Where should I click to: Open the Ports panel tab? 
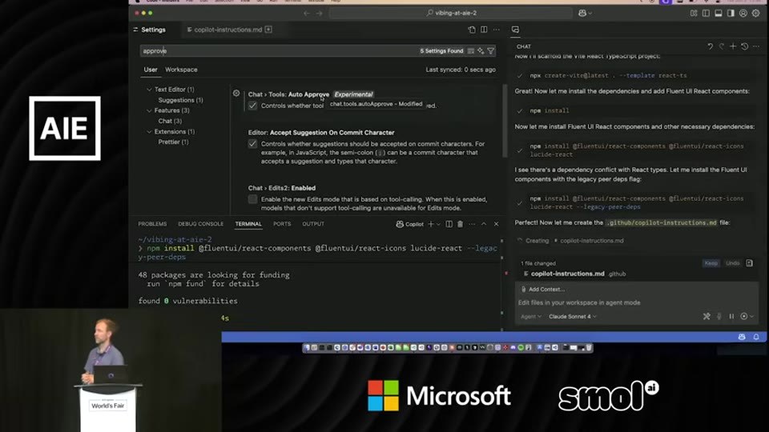coord(282,224)
